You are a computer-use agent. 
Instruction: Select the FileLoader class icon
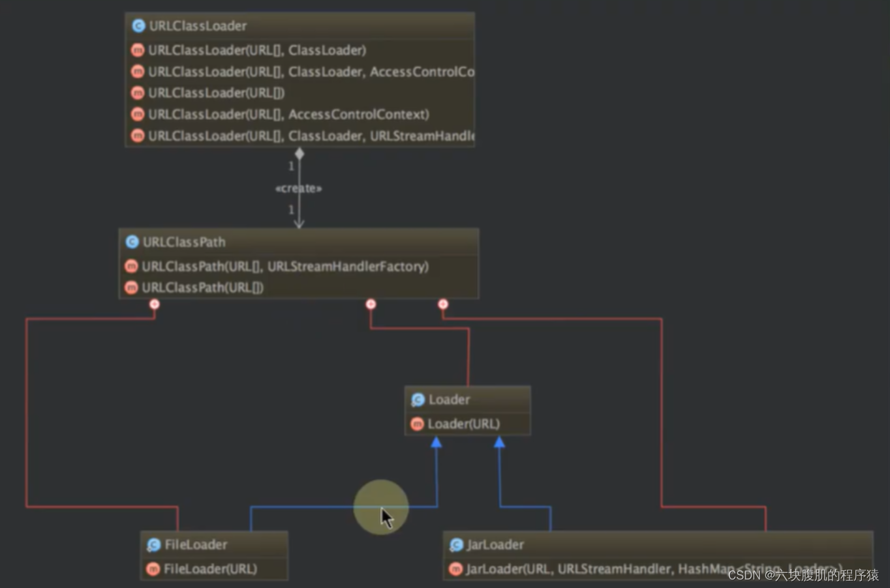click(x=153, y=545)
